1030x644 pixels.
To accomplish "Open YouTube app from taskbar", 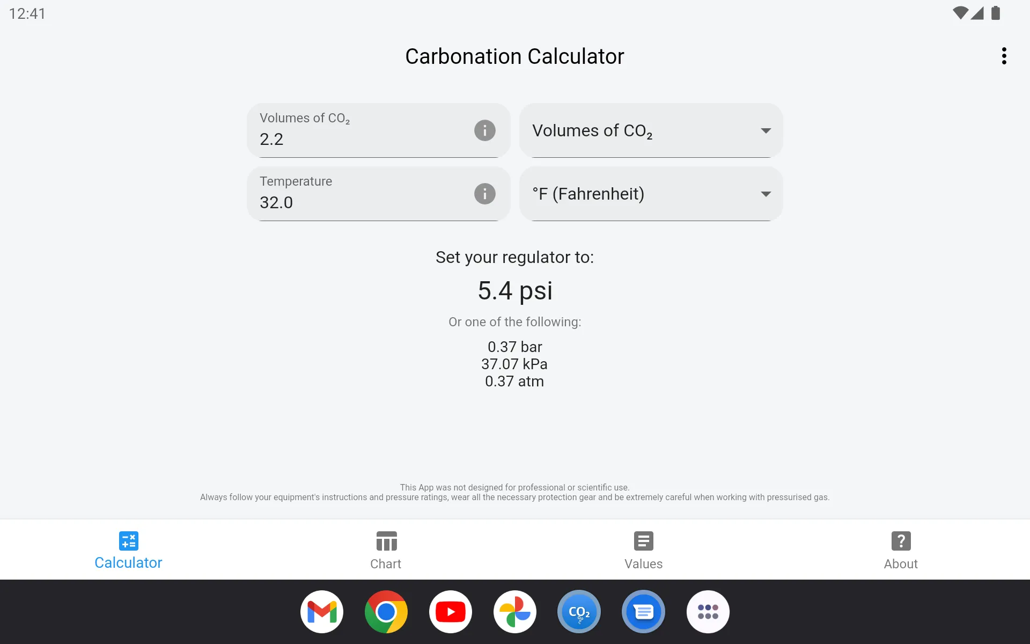I will (x=450, y=611).
